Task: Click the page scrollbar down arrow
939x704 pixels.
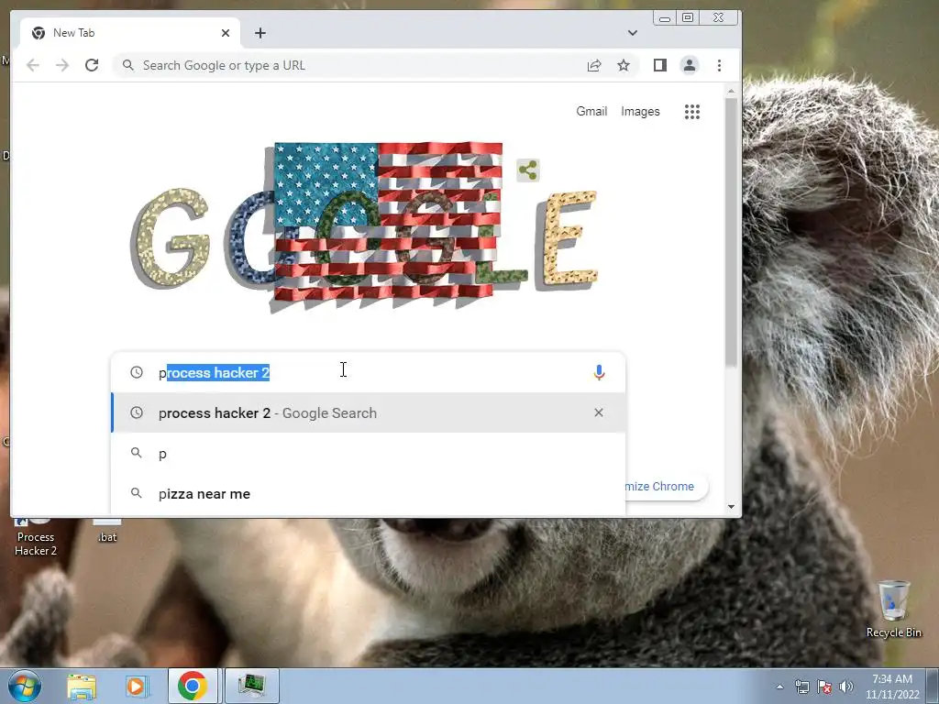Action: [731, 507]
